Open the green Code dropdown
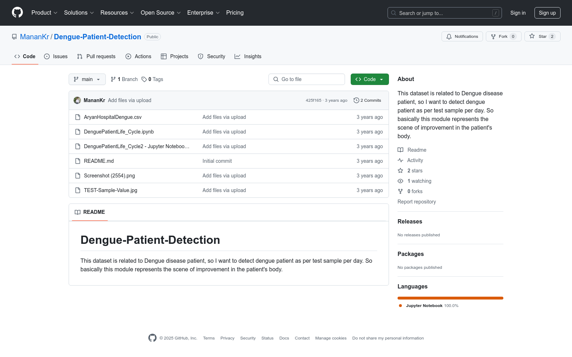 click(x=370, y=79)
